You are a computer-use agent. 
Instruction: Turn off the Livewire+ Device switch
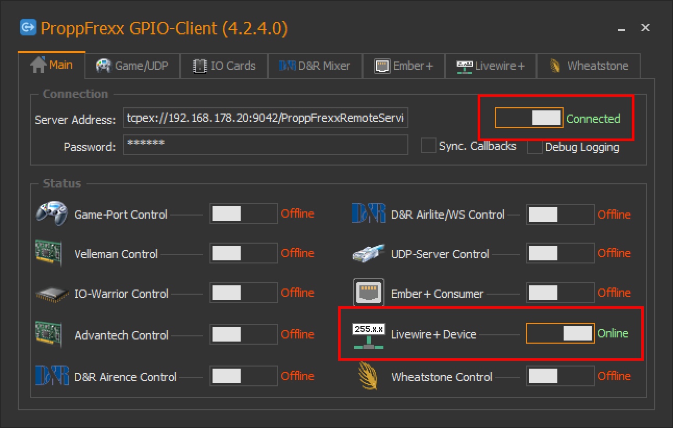click(560, 333)
